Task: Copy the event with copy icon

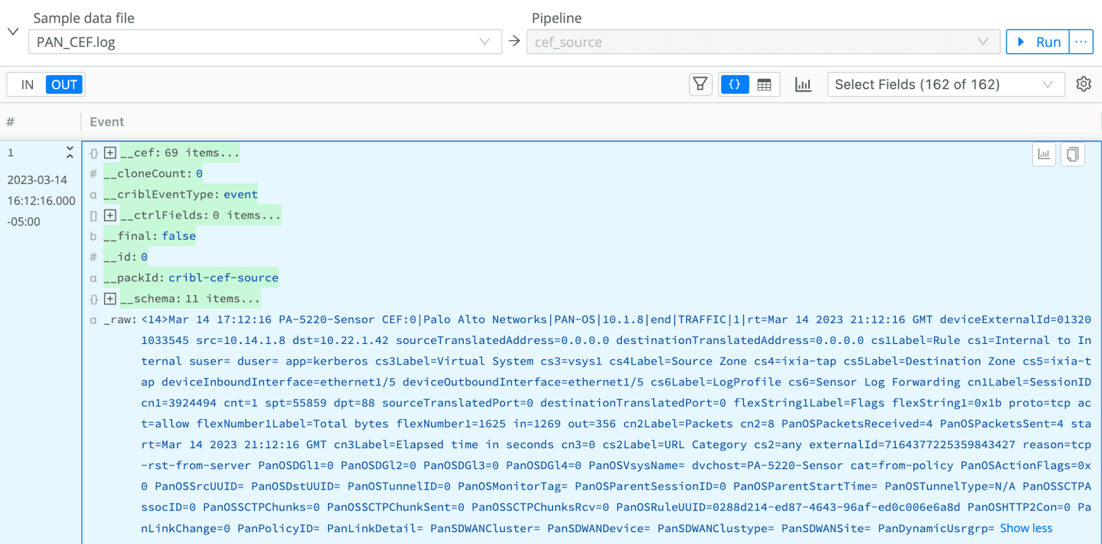Action: click(x=1072, y=155)
